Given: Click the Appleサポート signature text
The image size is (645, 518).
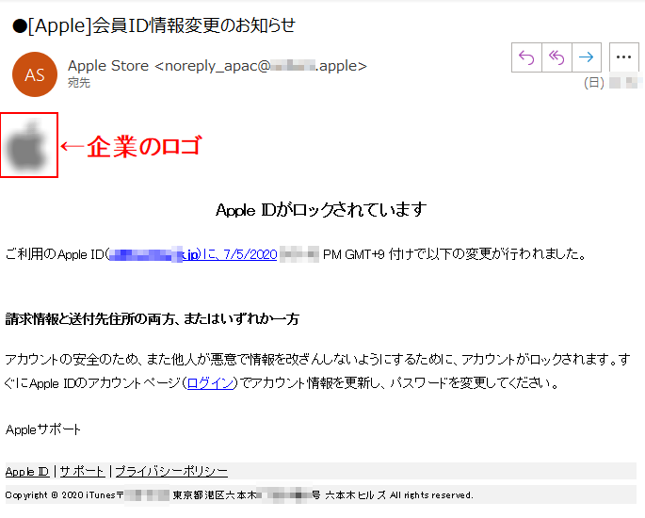Looking at the screenshot, I should 42,429.
